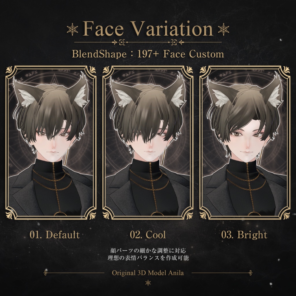Click the snowflake icon right of Face Variation
The width and height of the screenshot is (296, 296).
click(223, 29)
